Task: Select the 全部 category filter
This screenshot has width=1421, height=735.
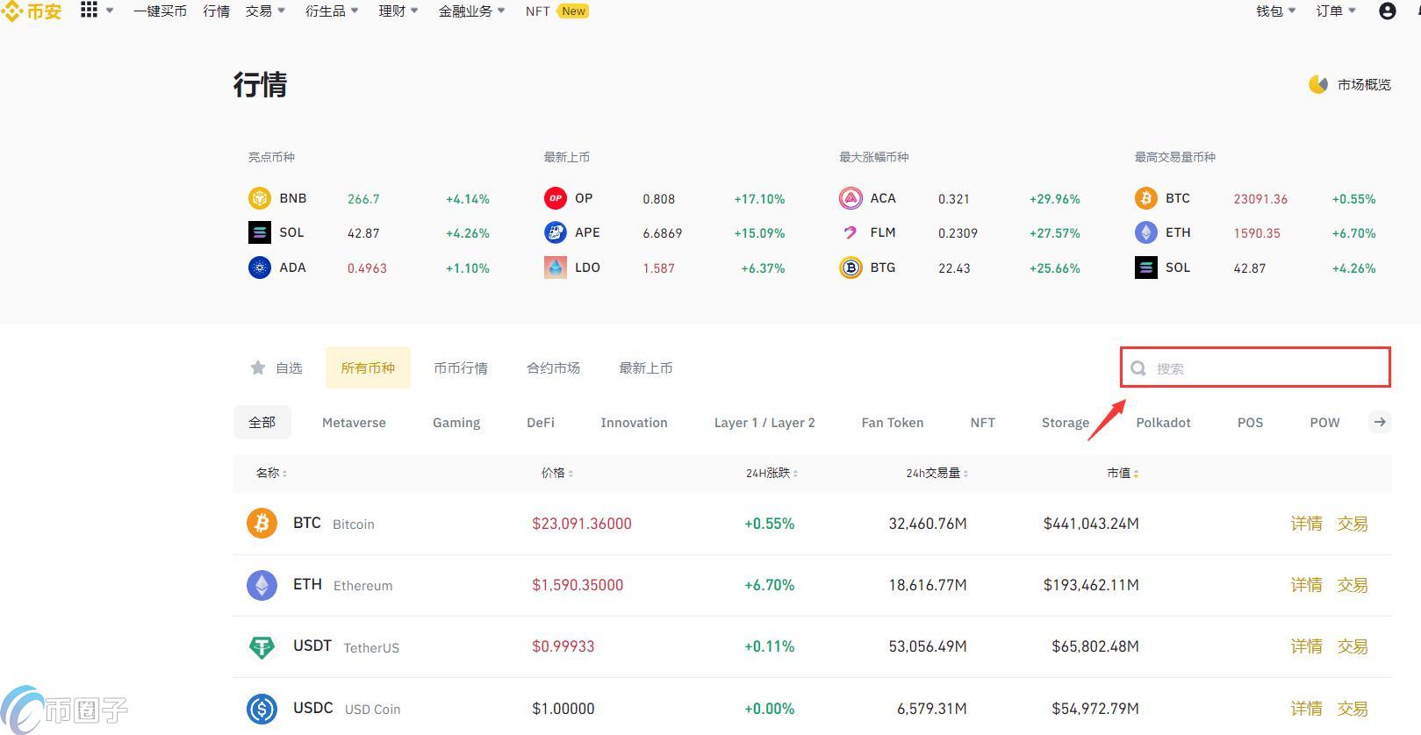Action: (262, 422)
